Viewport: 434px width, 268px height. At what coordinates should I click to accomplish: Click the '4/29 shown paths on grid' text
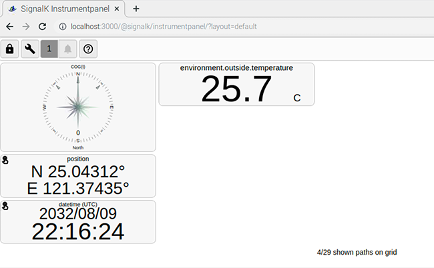click(x=357, y=253)
